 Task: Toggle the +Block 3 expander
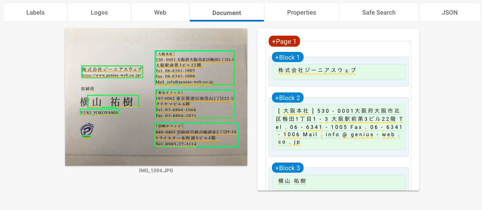(x=287, y=168)
